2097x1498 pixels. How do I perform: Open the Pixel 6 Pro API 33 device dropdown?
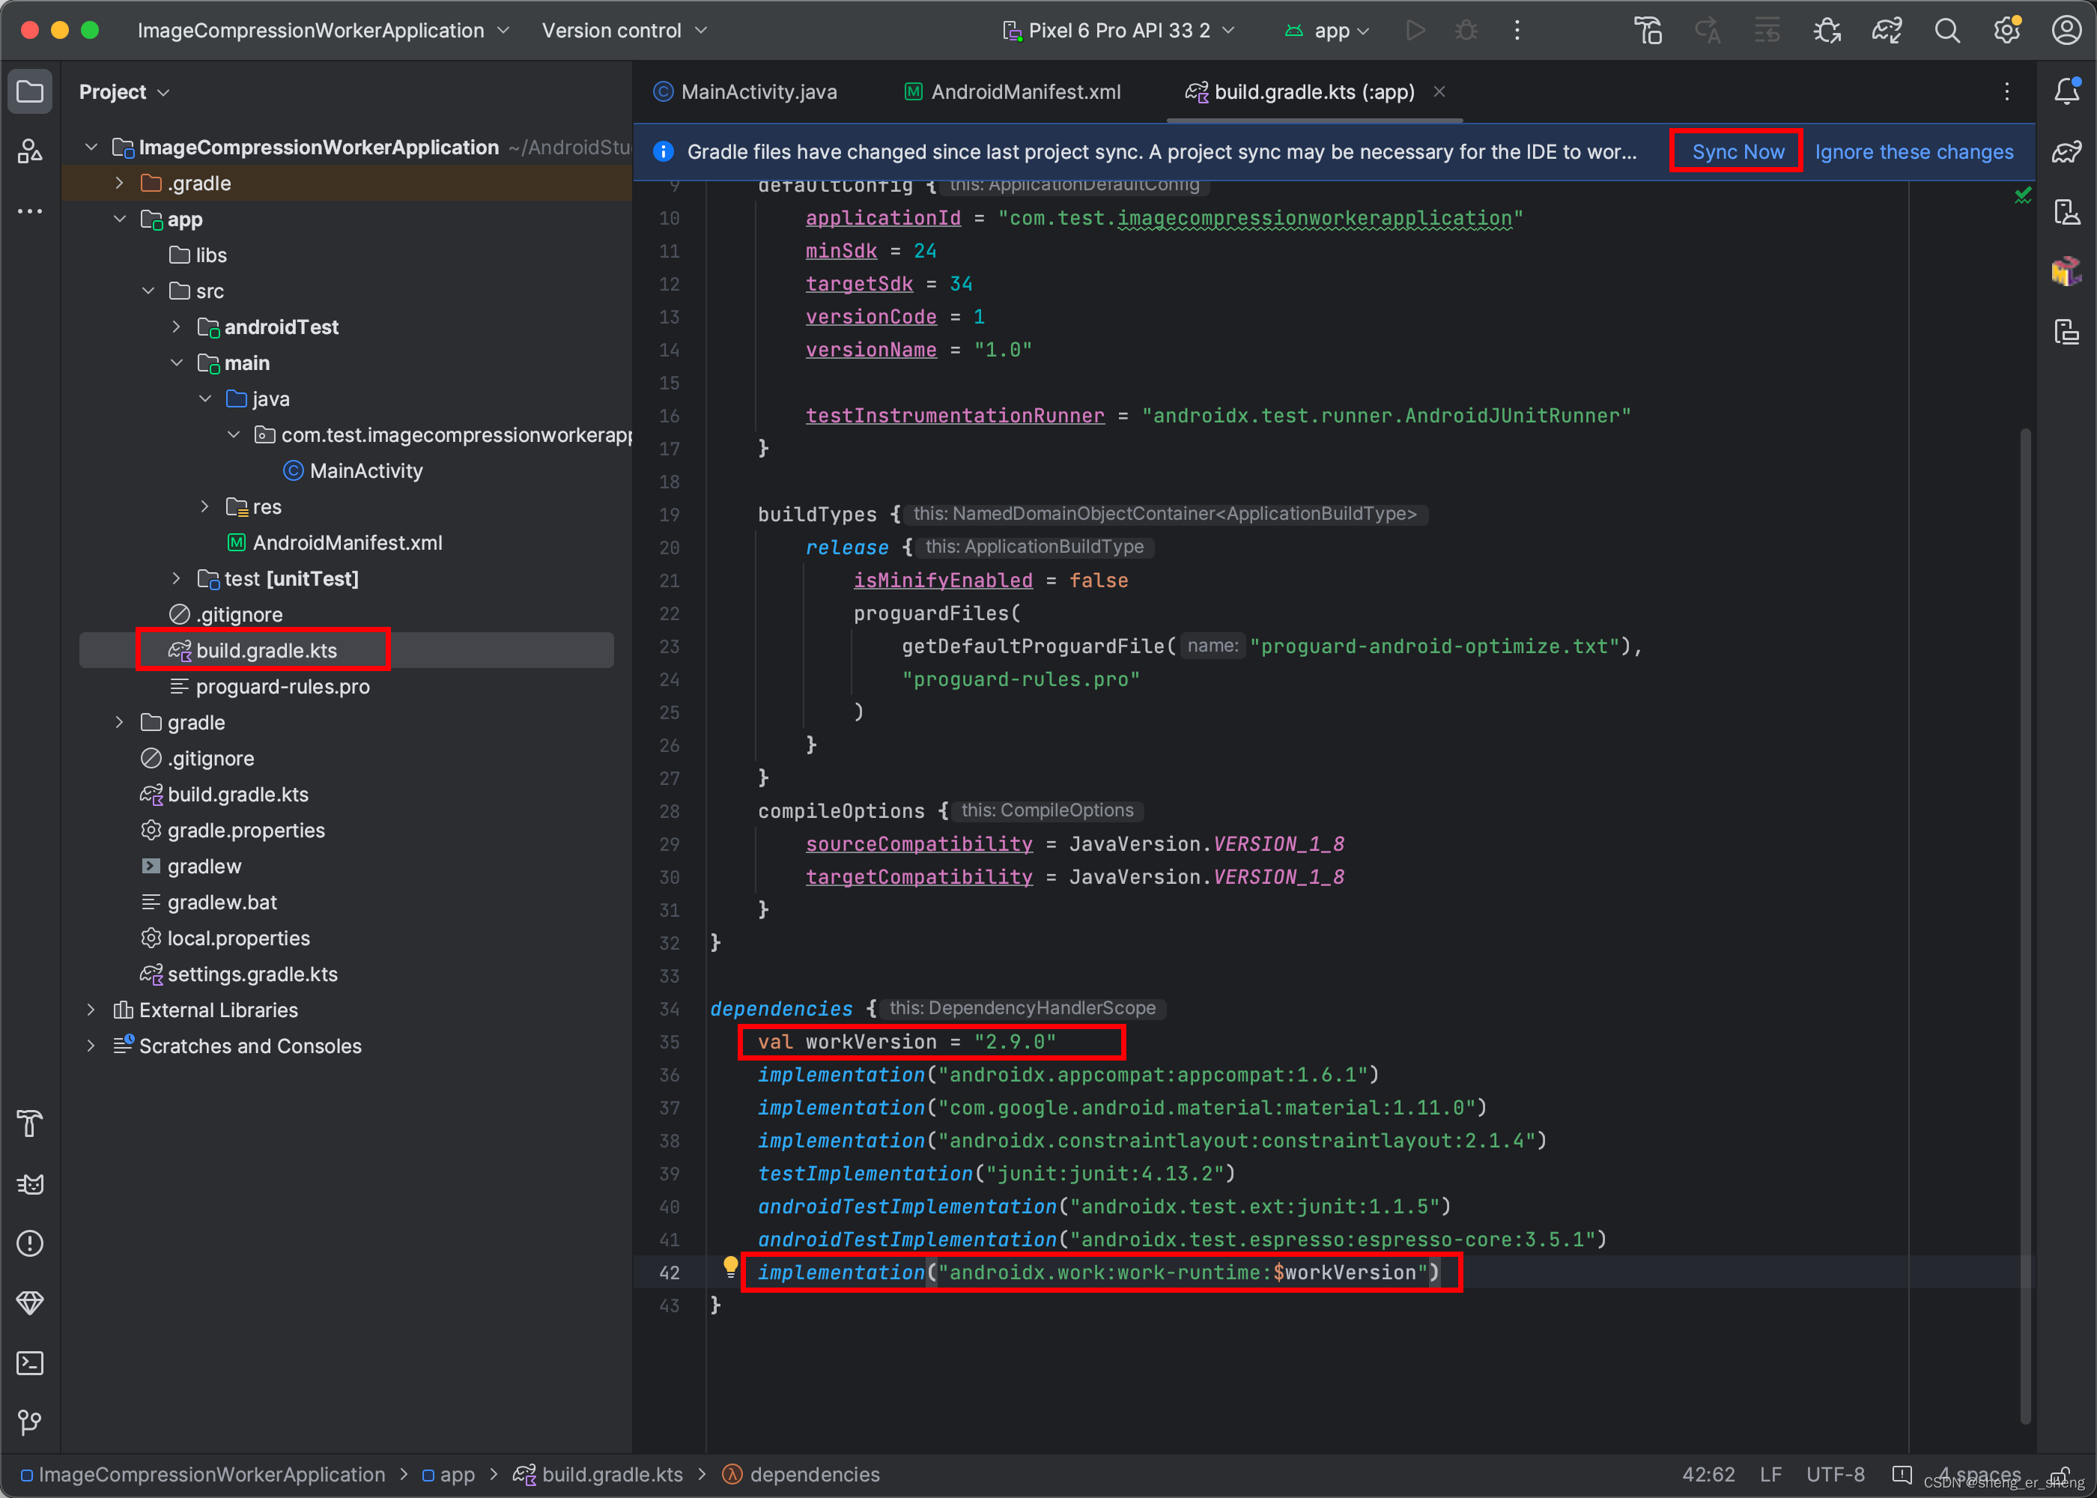point(1119,31)
